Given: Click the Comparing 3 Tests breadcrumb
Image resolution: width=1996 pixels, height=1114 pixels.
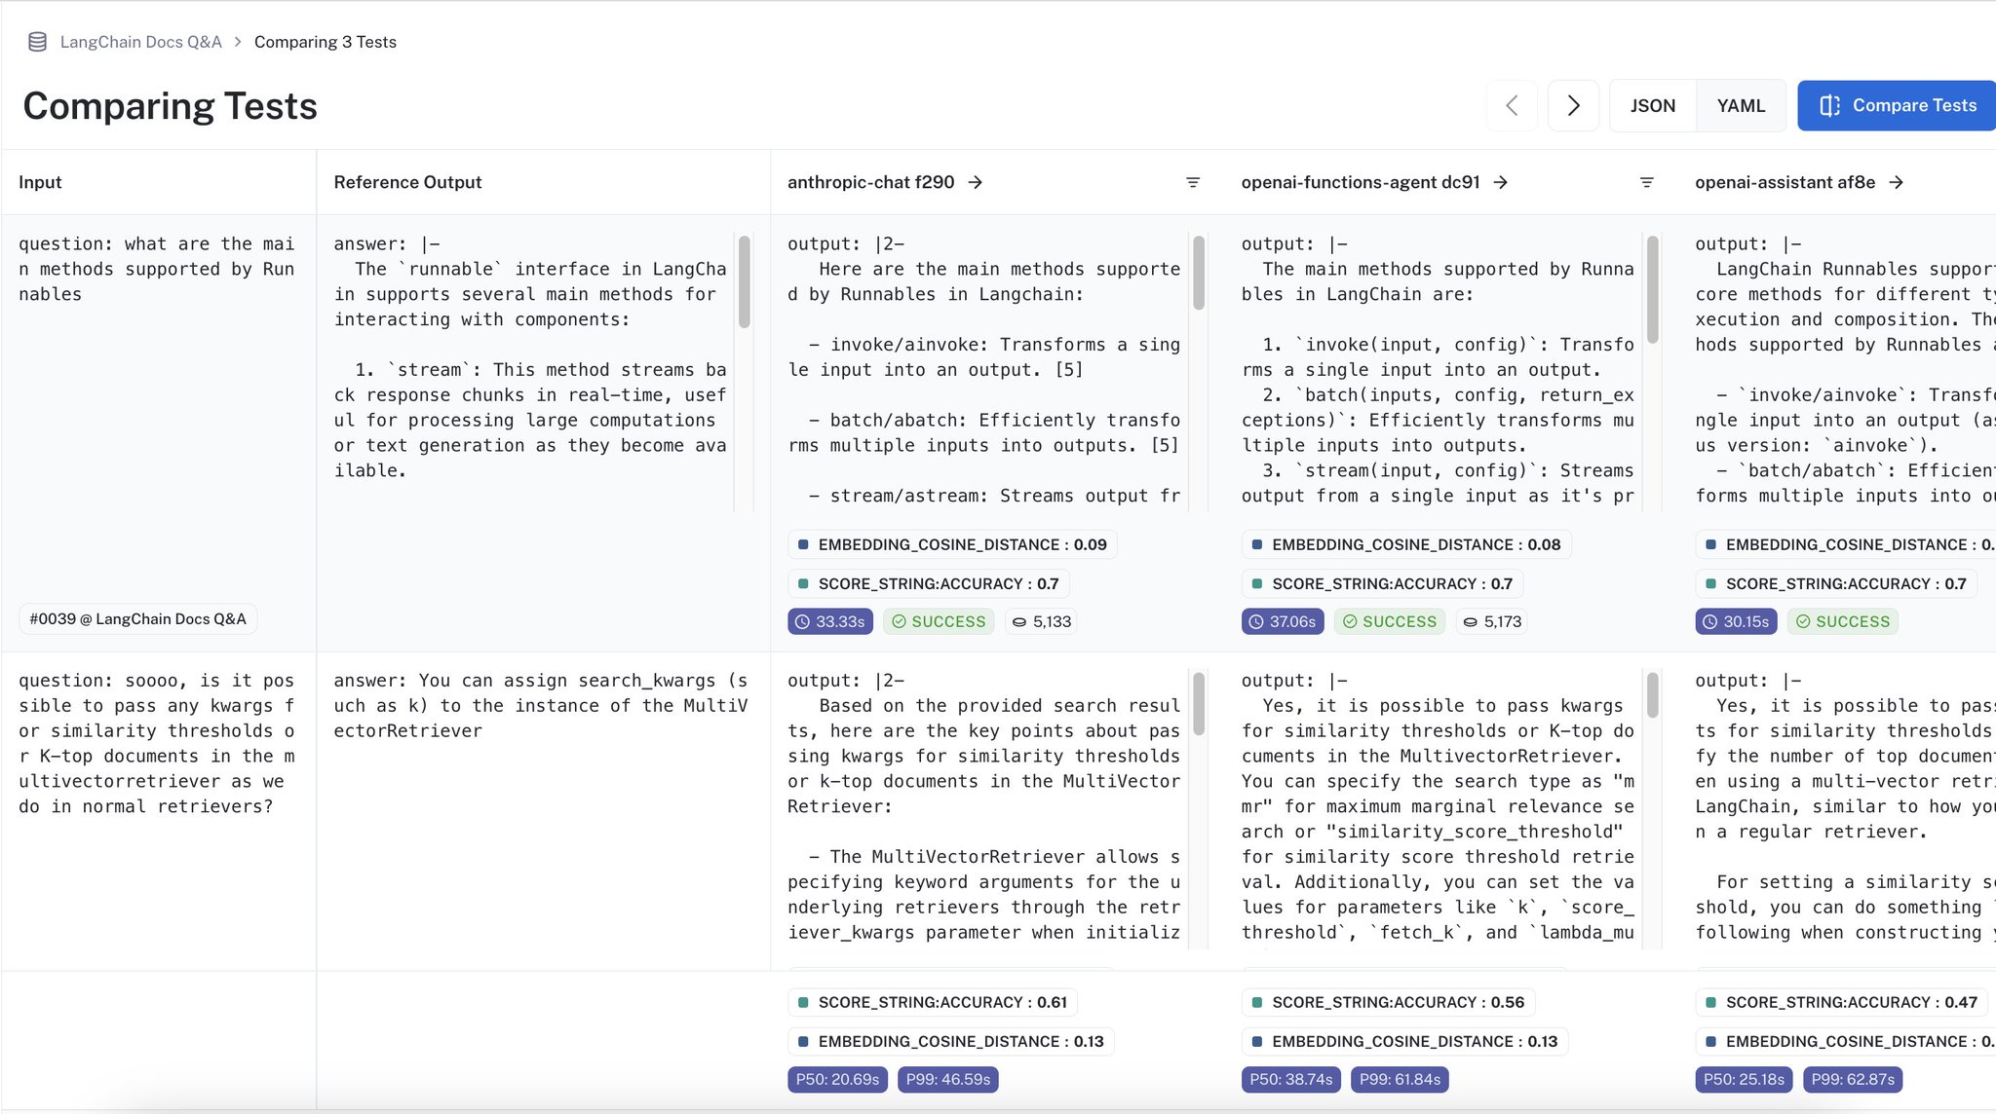Looking at the screenshot, I should [x=326, y=42].
